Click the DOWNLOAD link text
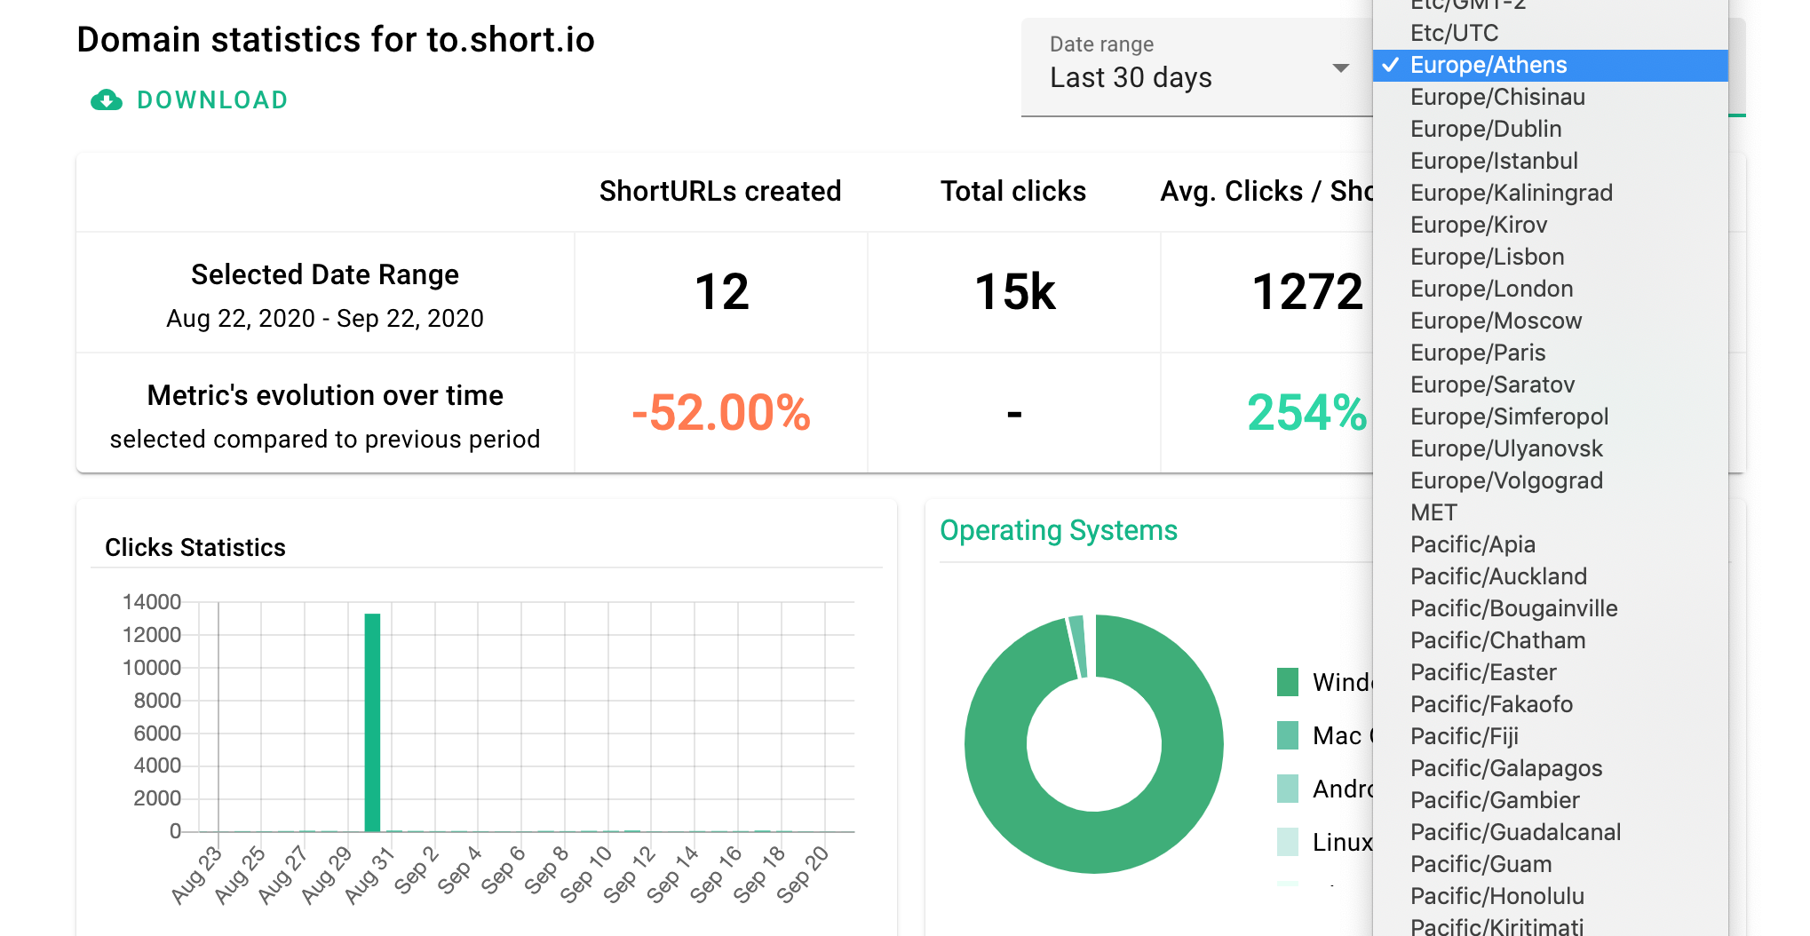1810x936 pixels. 212,100
